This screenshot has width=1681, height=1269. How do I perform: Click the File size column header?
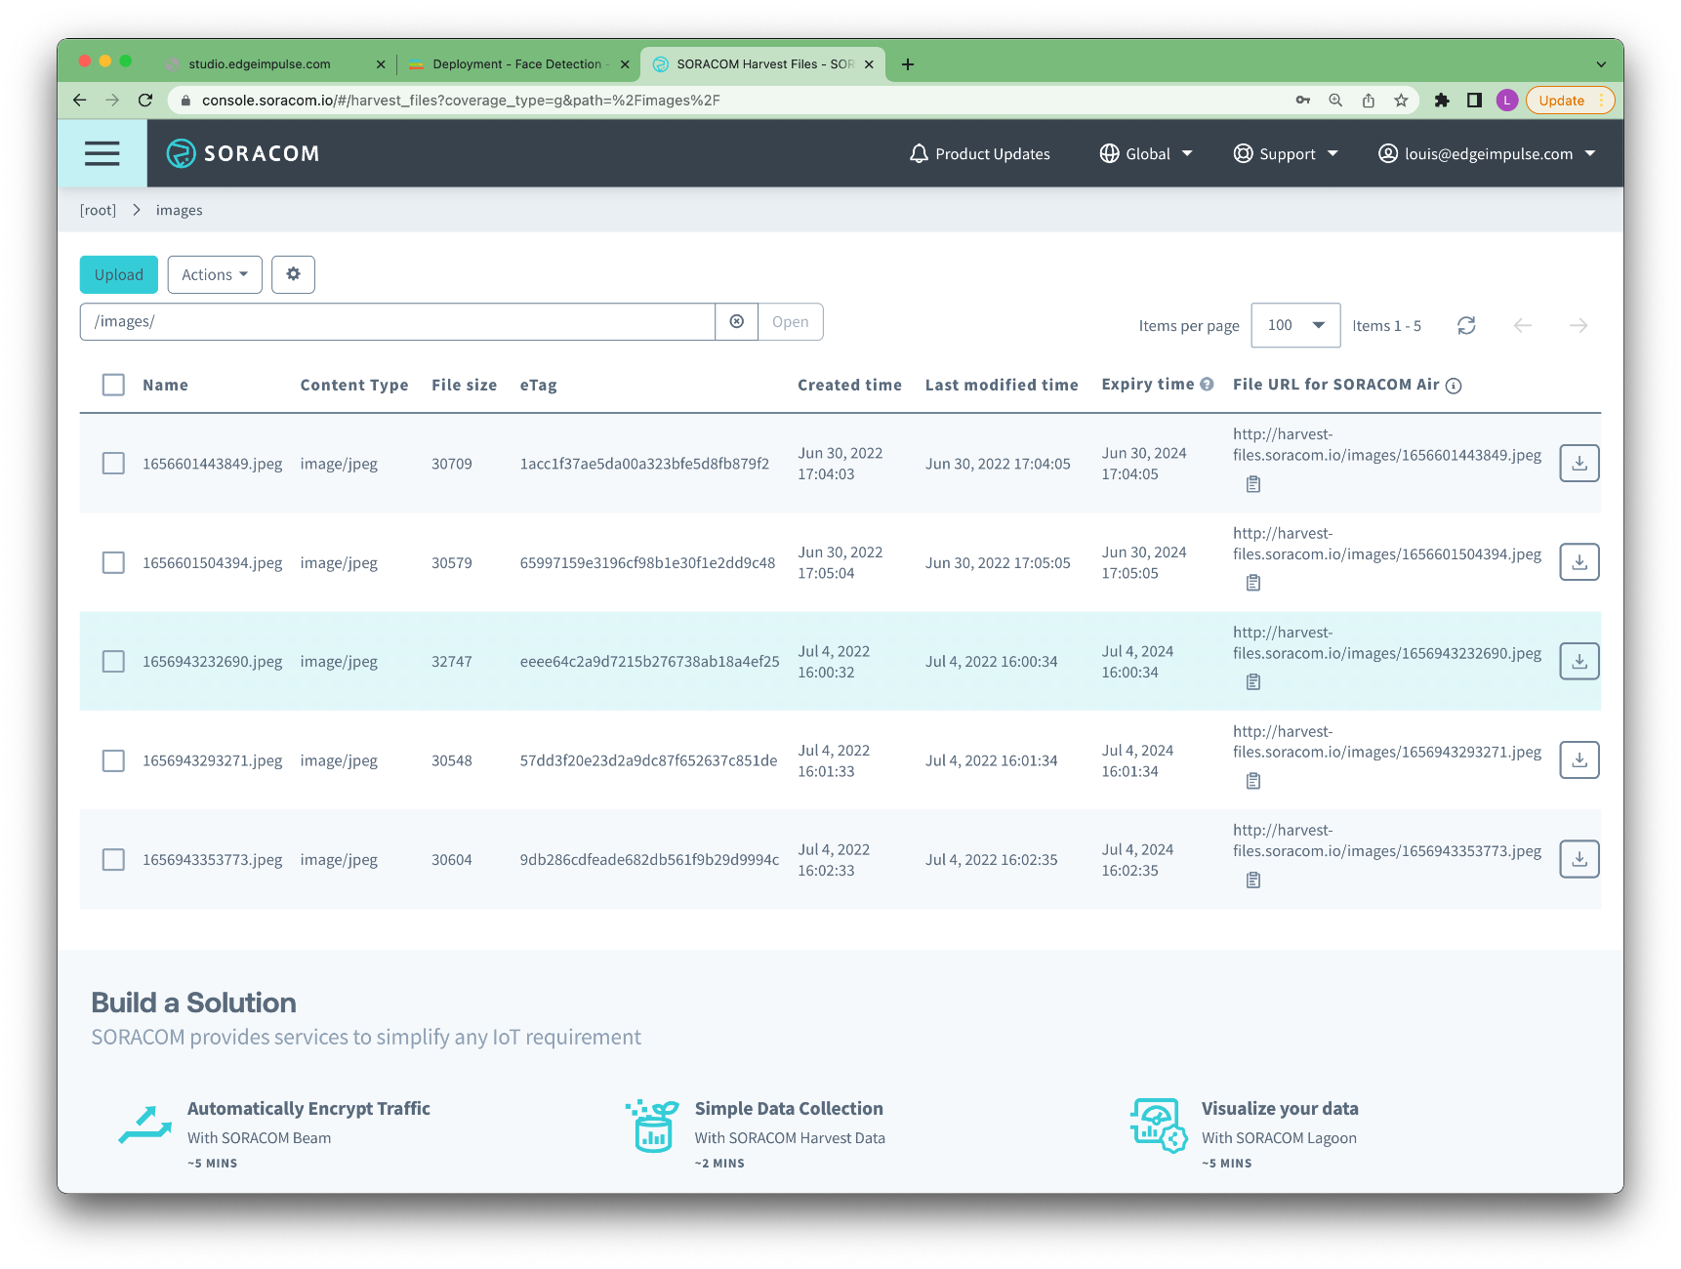point(465,385)
